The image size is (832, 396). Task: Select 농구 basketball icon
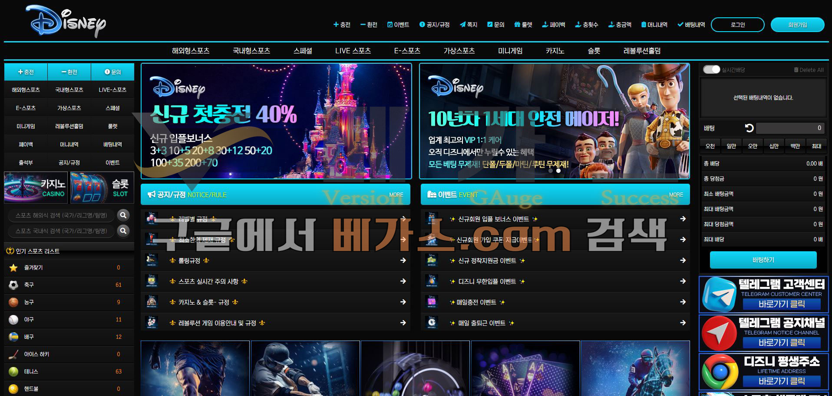pos(13,302)
